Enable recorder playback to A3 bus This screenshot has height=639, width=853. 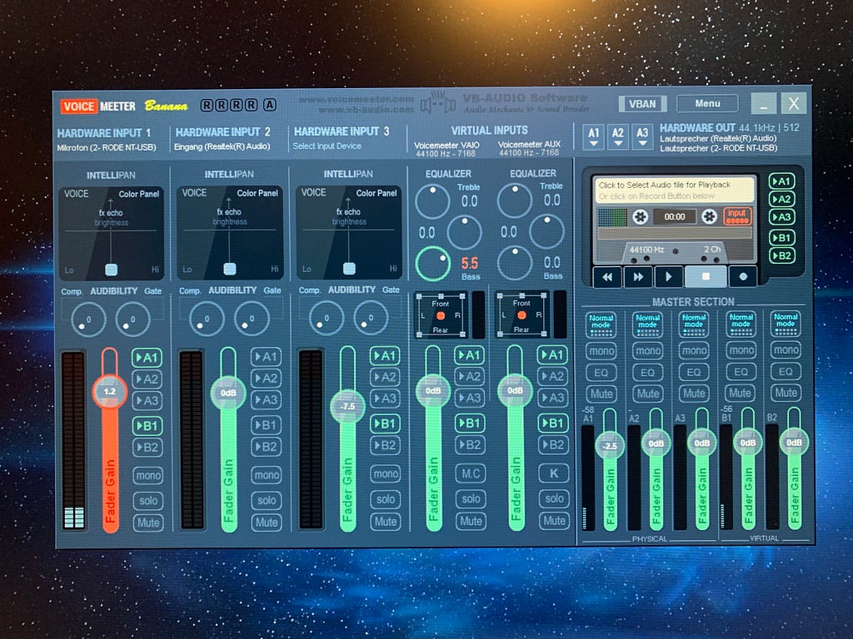(781, 217)
